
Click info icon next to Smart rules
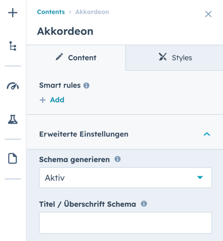point(86,86)
